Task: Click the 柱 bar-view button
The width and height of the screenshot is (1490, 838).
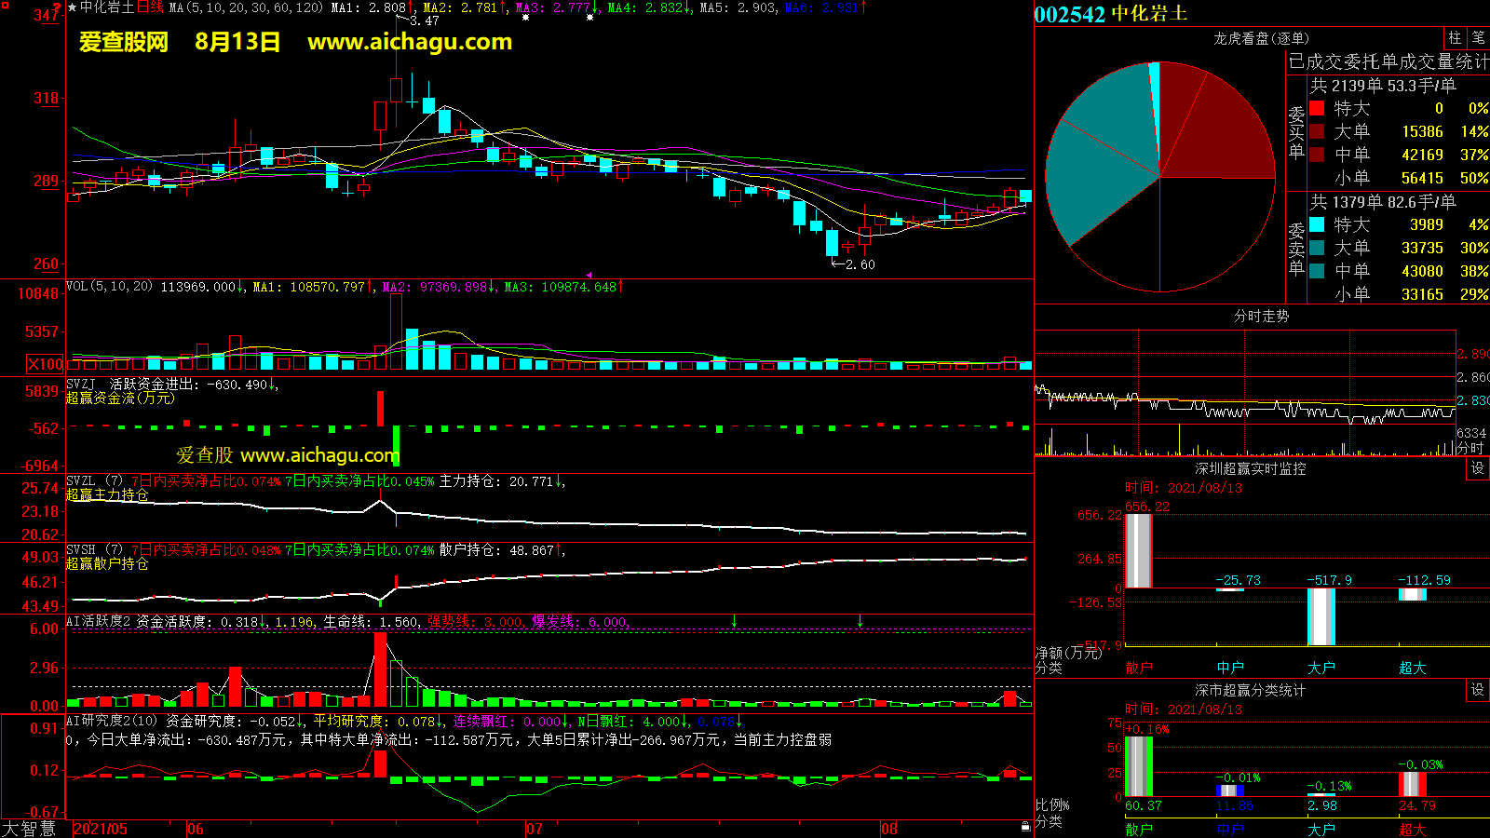Action: pyautogui.click(x=1455, y=38)
